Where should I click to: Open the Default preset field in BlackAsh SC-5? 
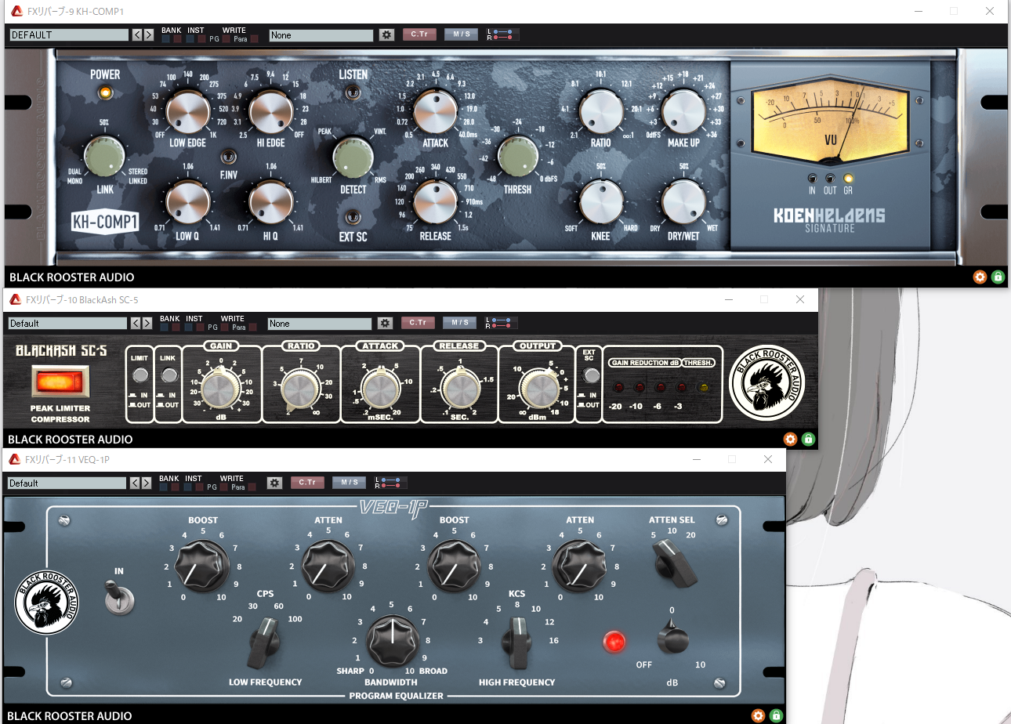(x=68, y=323)
